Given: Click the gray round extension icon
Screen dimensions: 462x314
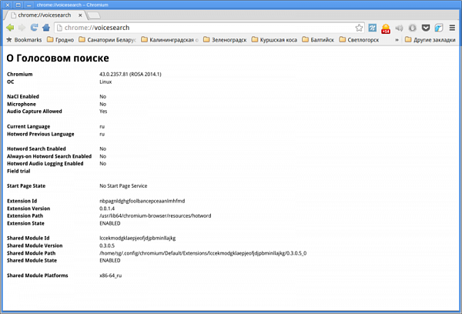Looking at the screenshot, I should 412,28.
